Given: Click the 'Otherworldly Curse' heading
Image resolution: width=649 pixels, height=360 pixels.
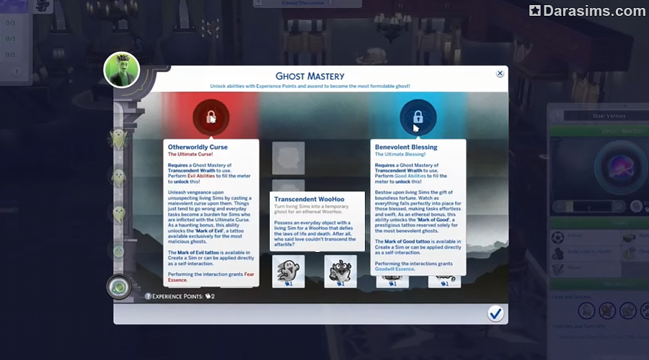Looking at the screenshot, I should pos(198,147).
